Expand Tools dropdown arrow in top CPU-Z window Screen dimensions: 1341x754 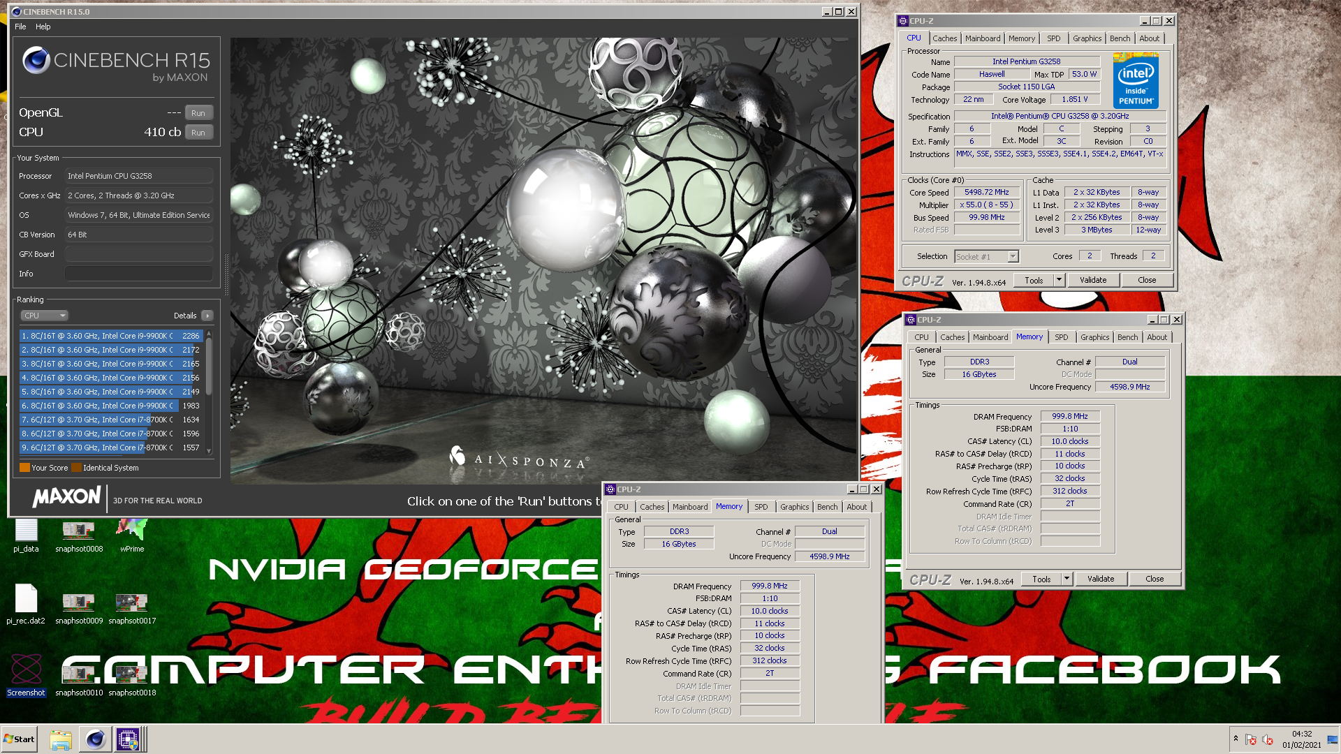point(1059,280)
